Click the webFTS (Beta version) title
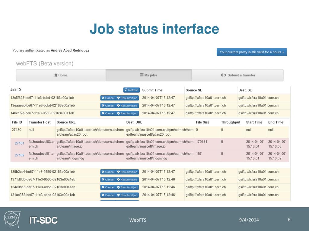The image size is (309, 231). pos(45,63)
